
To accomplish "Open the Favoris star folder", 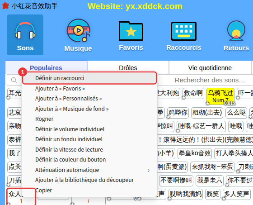I will 131,36.
